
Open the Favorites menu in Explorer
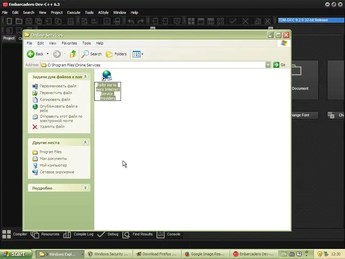(69, 43)
